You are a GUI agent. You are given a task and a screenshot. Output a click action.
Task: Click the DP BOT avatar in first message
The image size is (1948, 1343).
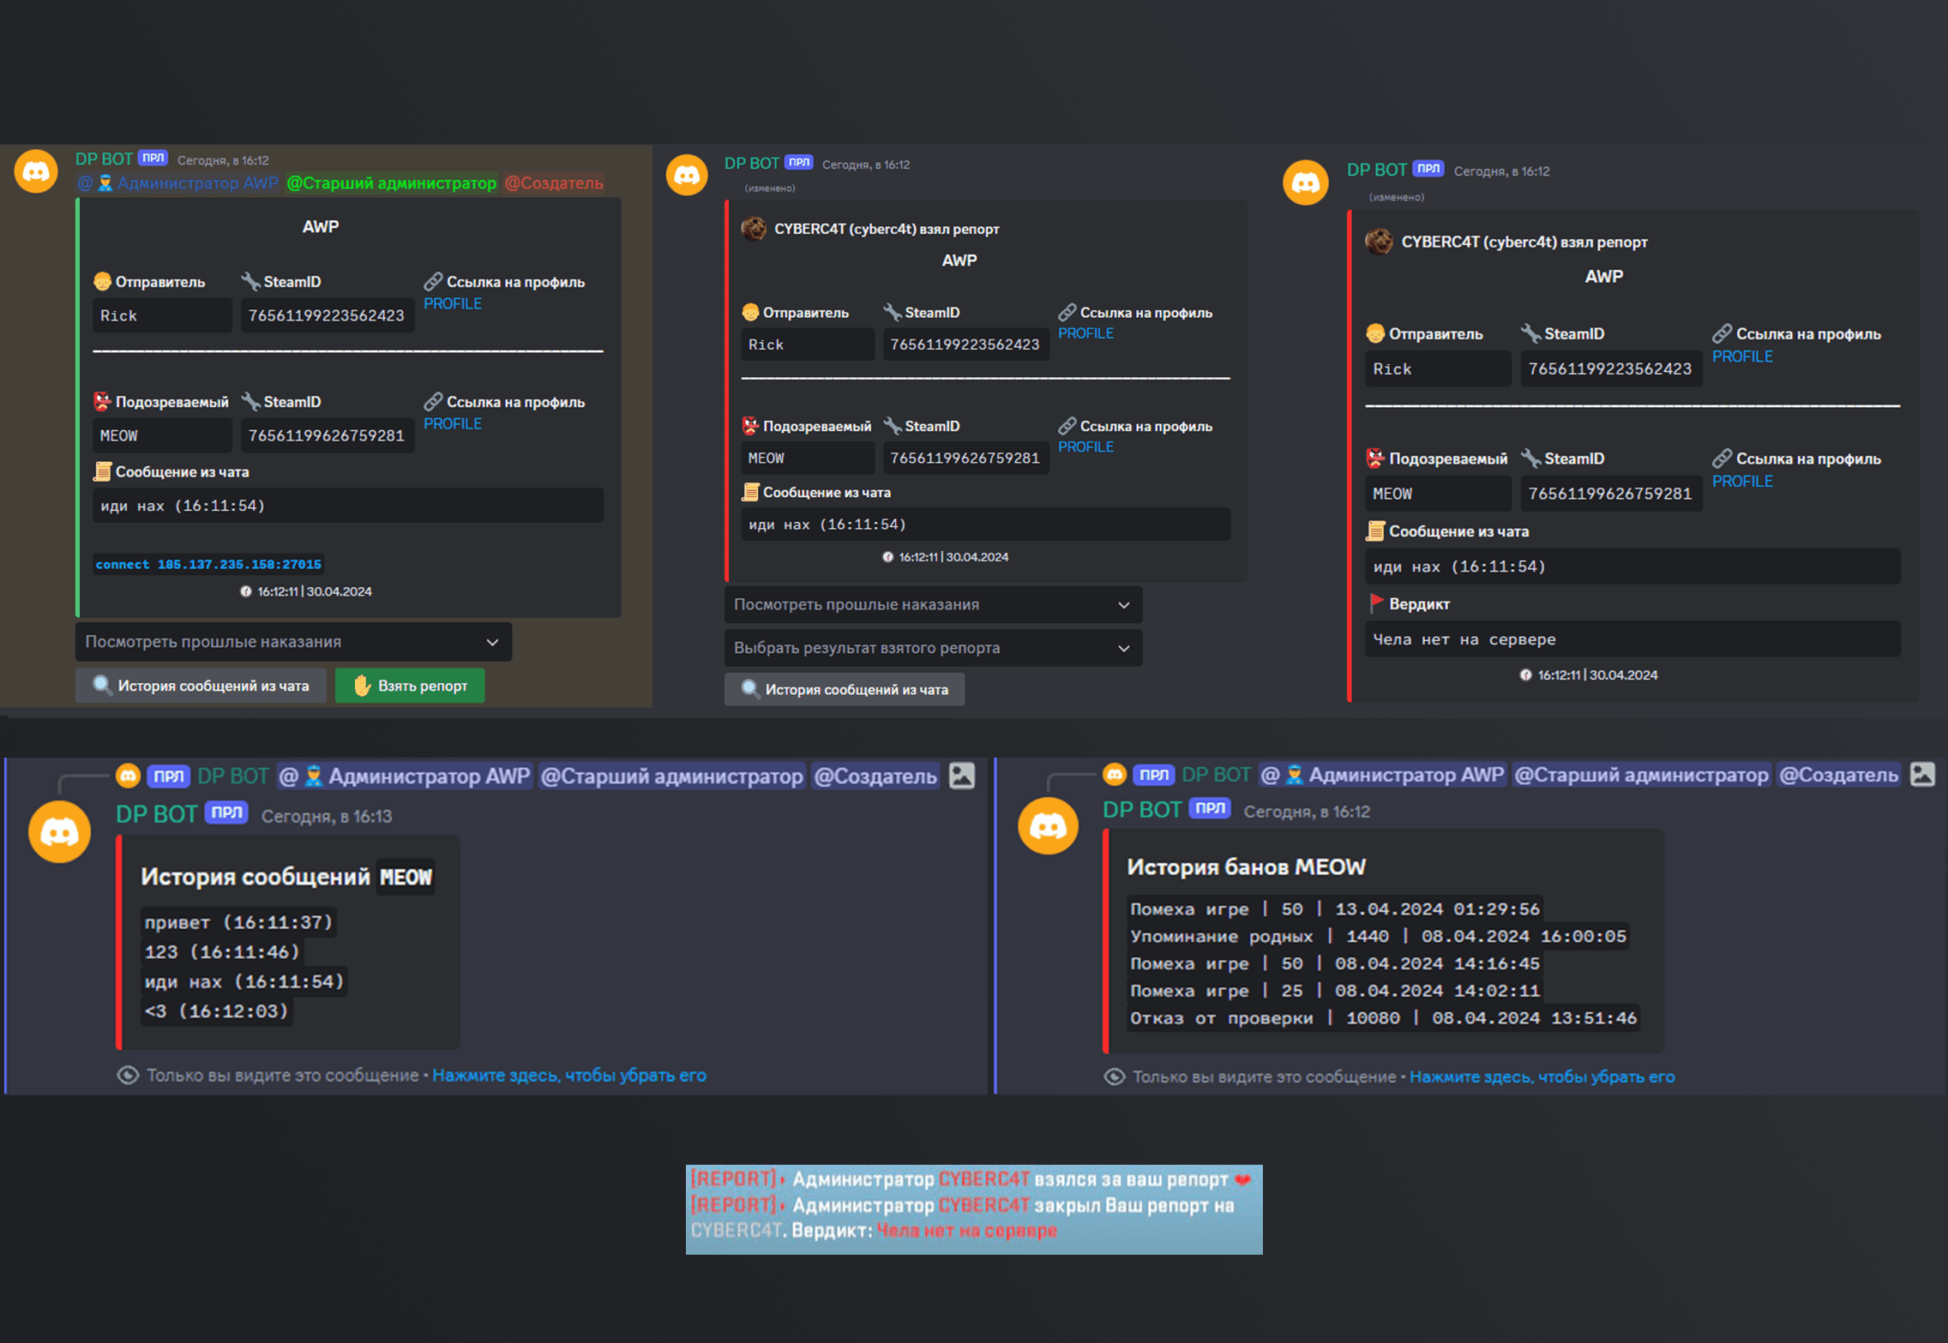pyautogui.click(x=36, y=171)
